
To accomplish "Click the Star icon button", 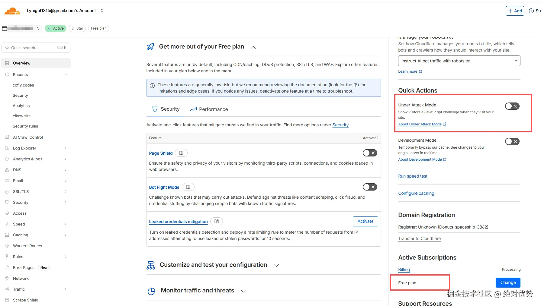I will (77, 28).
